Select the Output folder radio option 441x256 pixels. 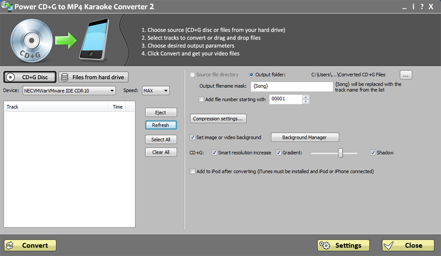coord(251,74)
